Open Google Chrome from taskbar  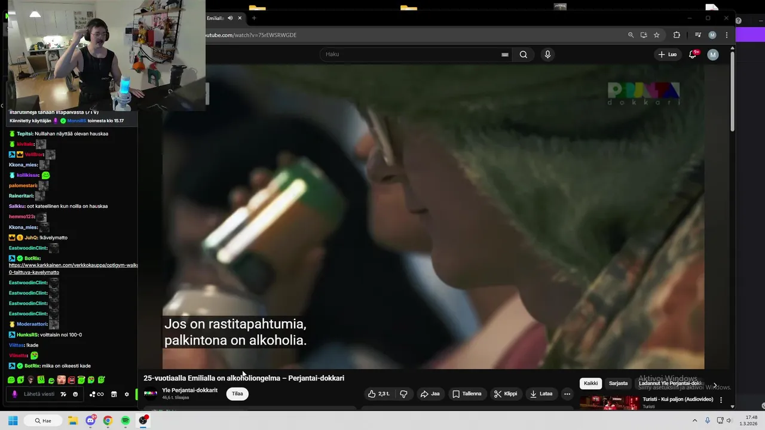point(108,420)
